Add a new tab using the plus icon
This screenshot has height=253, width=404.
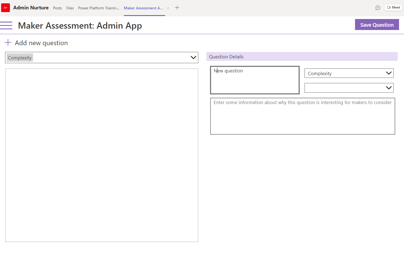click(x=177, y=8)
